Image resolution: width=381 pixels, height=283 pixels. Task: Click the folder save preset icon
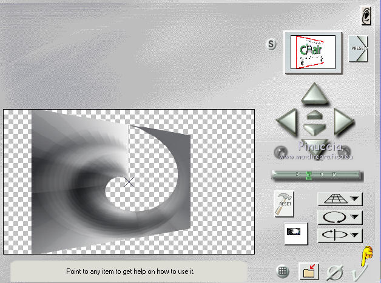(309, 271)
